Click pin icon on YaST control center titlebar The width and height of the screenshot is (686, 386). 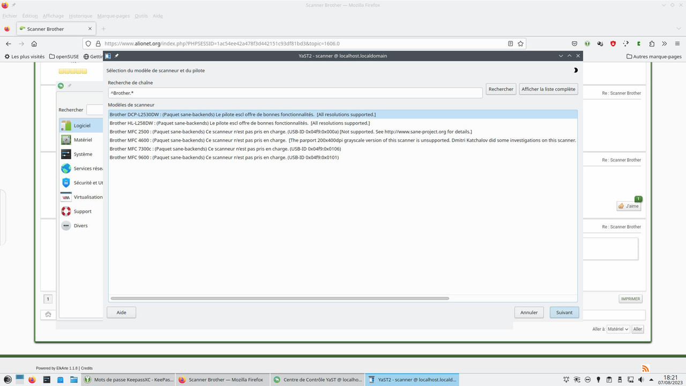(69, 86)
